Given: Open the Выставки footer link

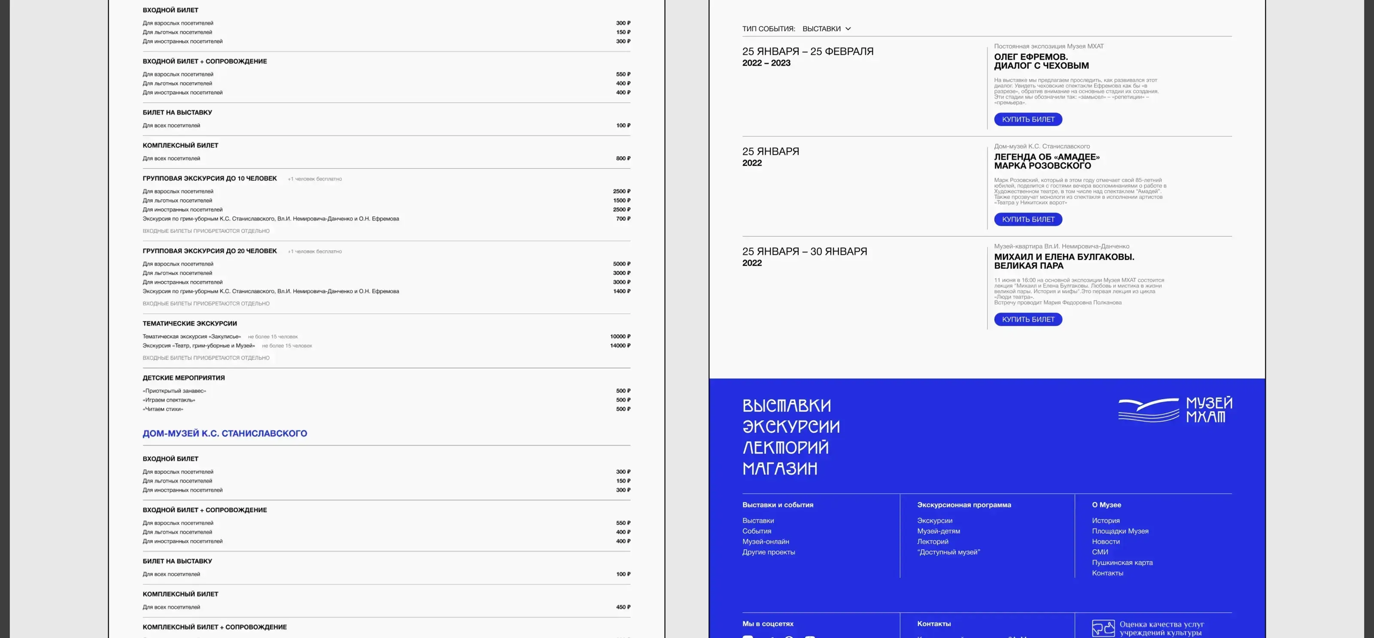Looking at the screenshot, I should point(758,521).
